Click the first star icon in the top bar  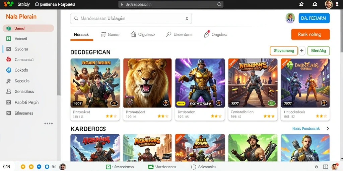pyautogui.click(x=301, y=4)
